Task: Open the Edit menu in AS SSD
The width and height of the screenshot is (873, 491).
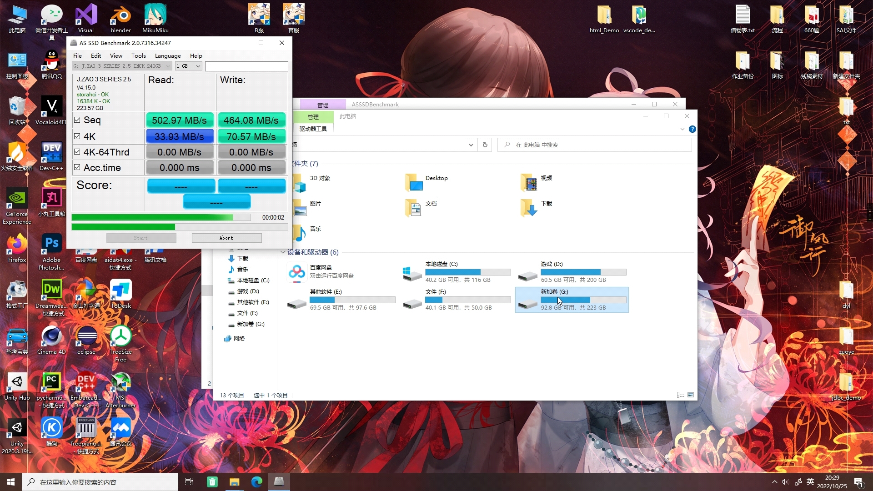Action: pyautogui.click(x=96, y=55)
